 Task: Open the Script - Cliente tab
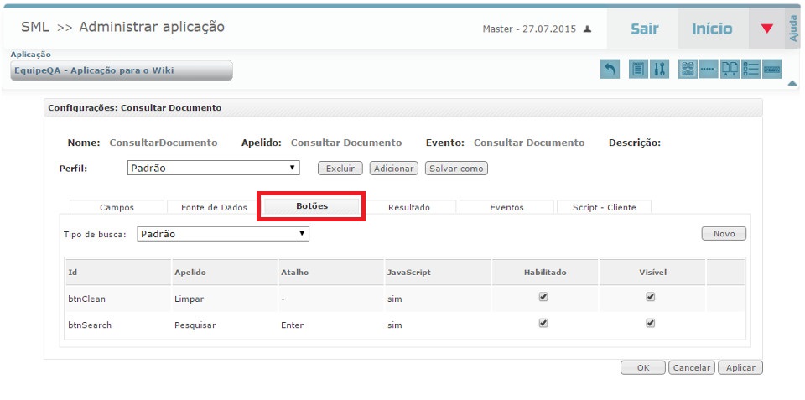(x=604, y=207)
